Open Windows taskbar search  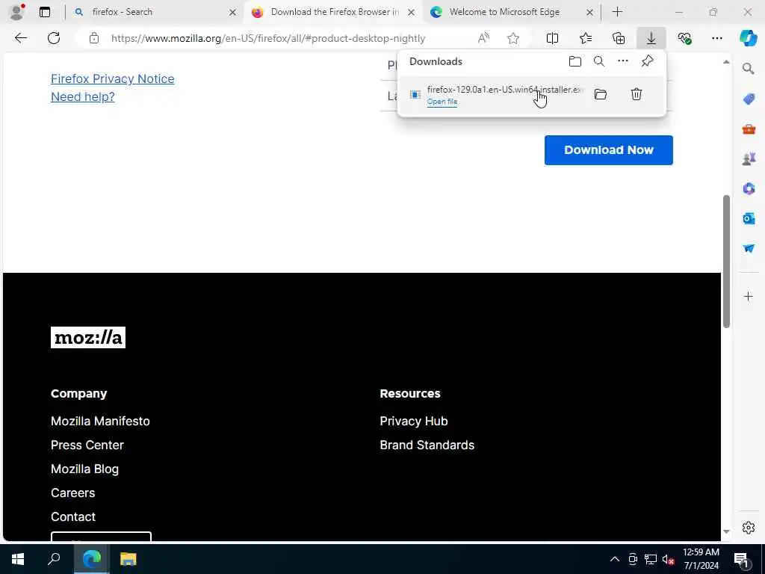click(54, 559)
